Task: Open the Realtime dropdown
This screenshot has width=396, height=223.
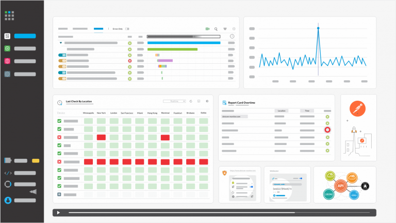Action: point(174,101)
